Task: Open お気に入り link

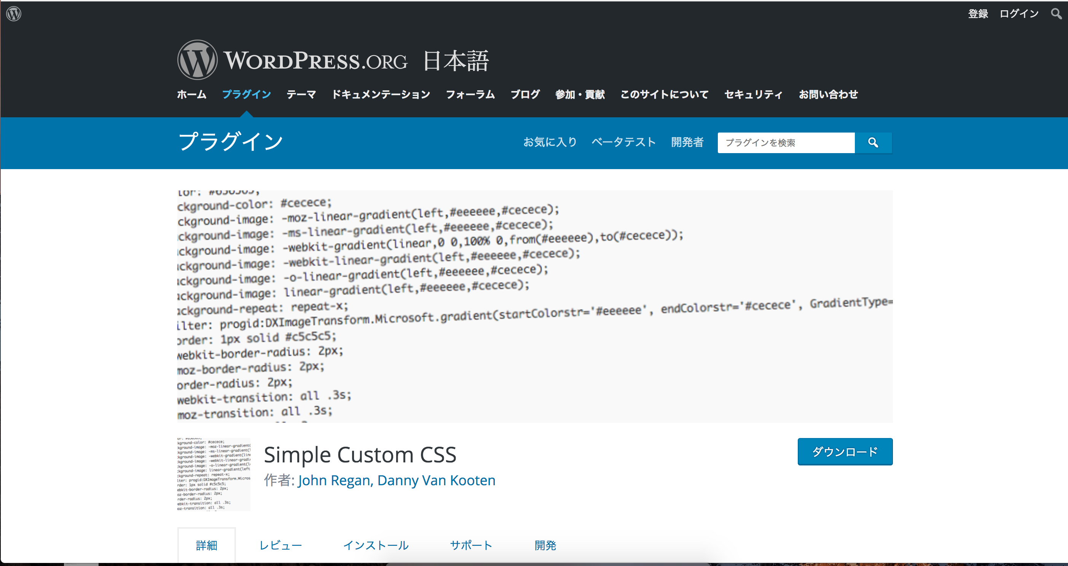Action: (x=550, y=142)
